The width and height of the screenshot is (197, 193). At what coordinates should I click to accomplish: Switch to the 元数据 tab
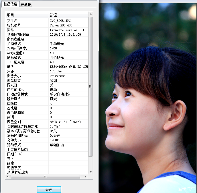[x=26, y=5]
